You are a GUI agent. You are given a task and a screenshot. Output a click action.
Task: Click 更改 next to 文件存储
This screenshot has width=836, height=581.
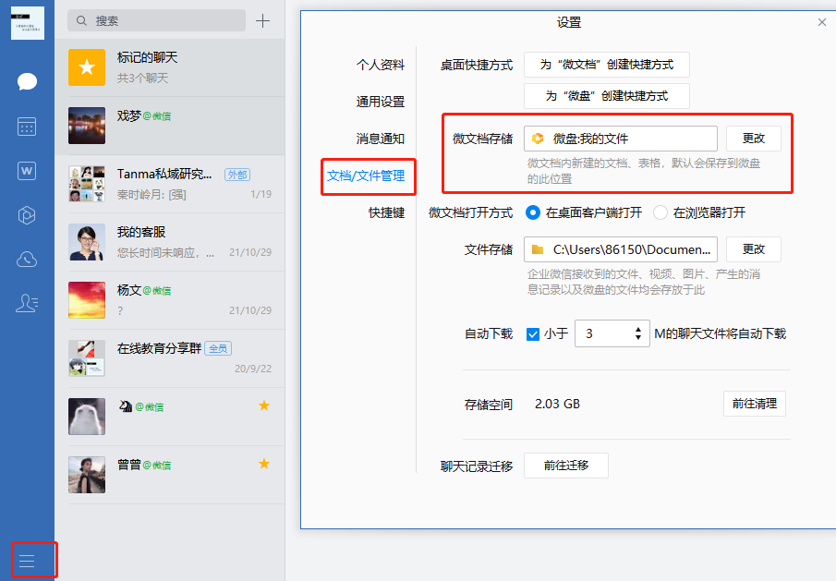(x=754, y=249)
